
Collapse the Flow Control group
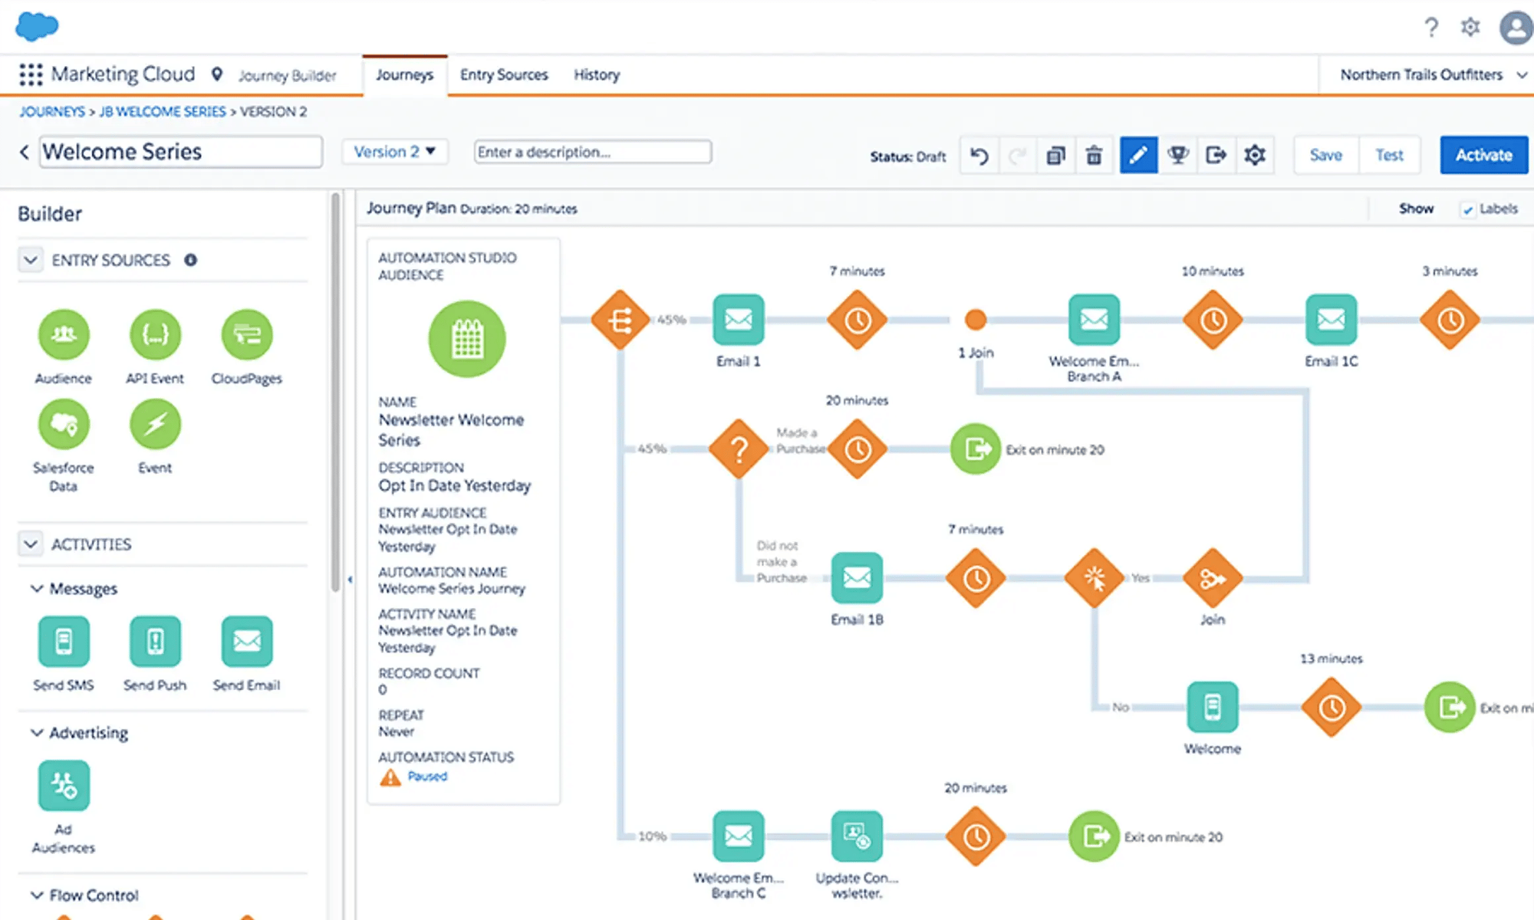pyautogui.click(x=36, y=895)
